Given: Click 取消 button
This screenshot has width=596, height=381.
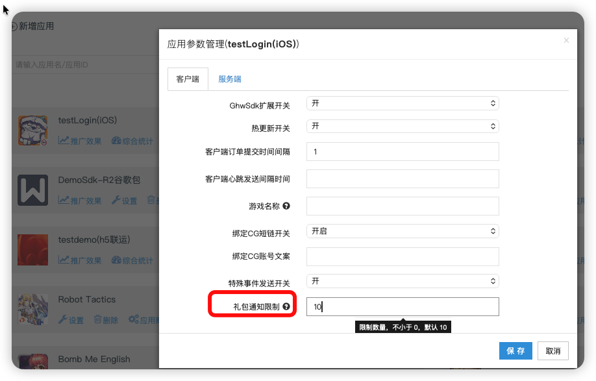Looking at the screenshot, I should pyautogui.click(x=553, y=350).
